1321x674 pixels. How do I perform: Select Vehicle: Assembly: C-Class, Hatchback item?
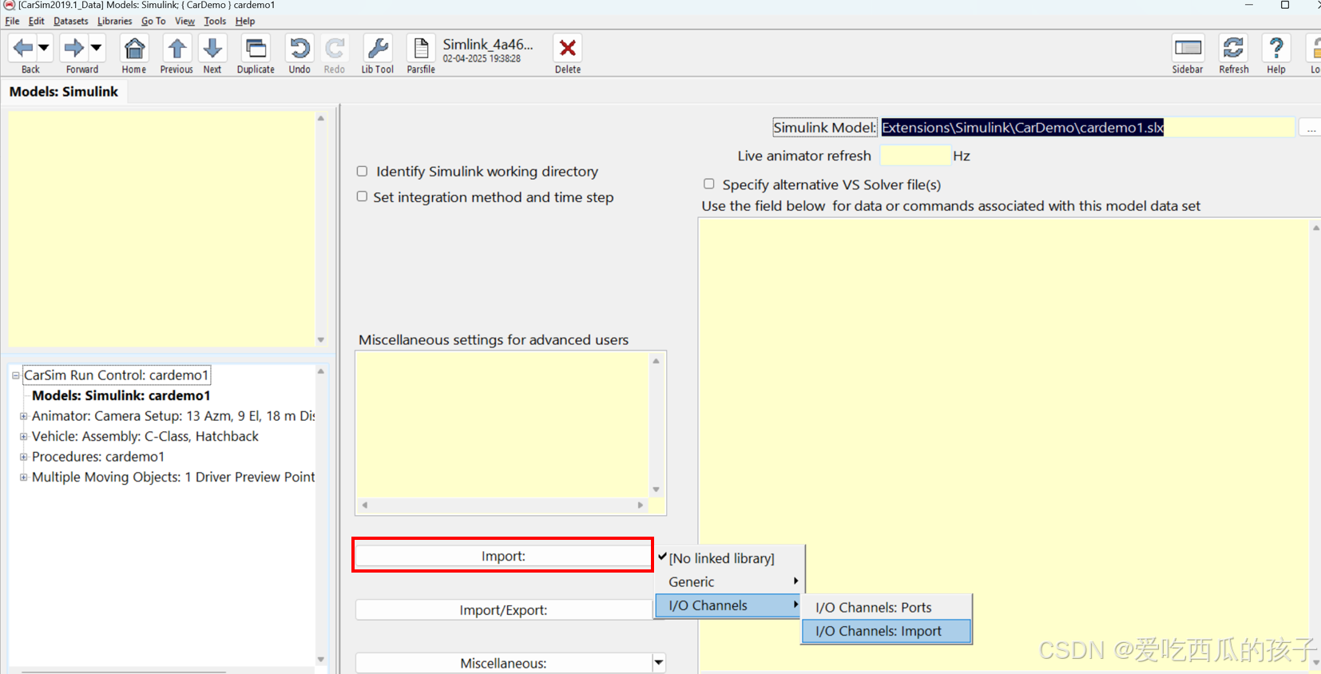[x=145, y=436]
